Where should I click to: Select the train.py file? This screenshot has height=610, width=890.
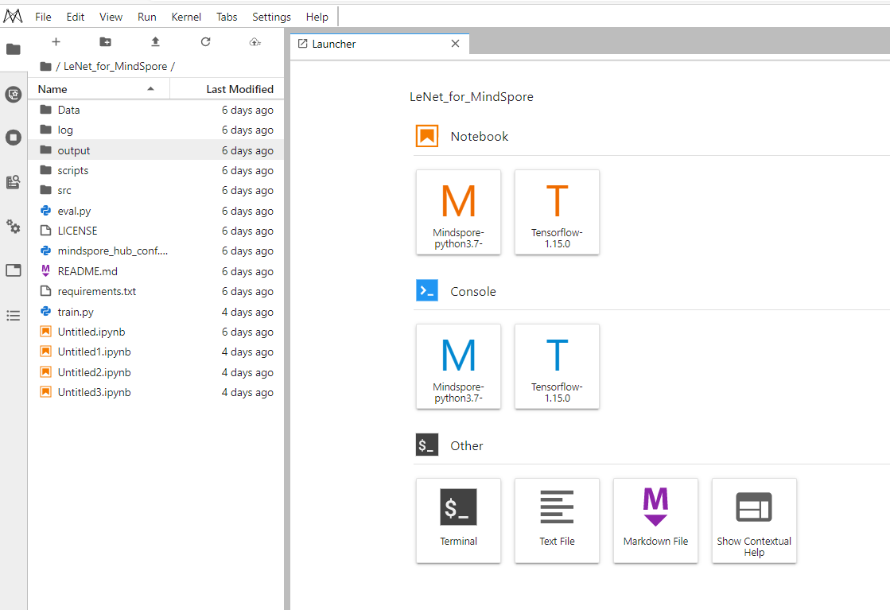[x=156, y=312]
